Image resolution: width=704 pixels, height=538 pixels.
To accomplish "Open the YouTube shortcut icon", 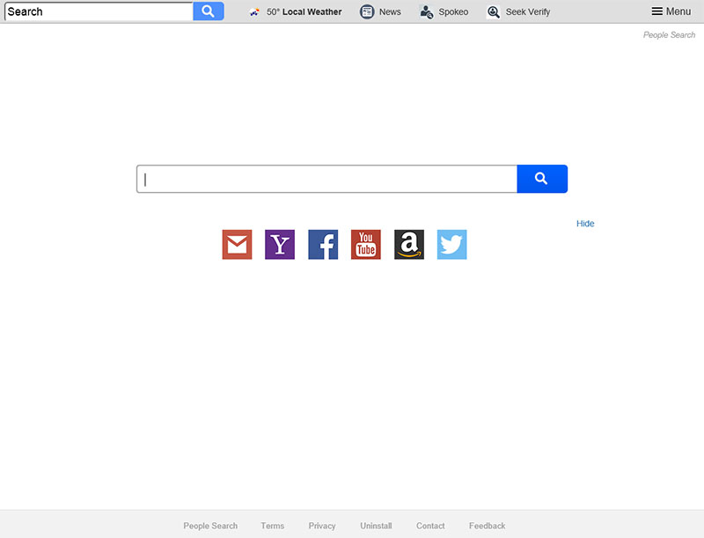I will pyautogui.click(x=366, y=245).
